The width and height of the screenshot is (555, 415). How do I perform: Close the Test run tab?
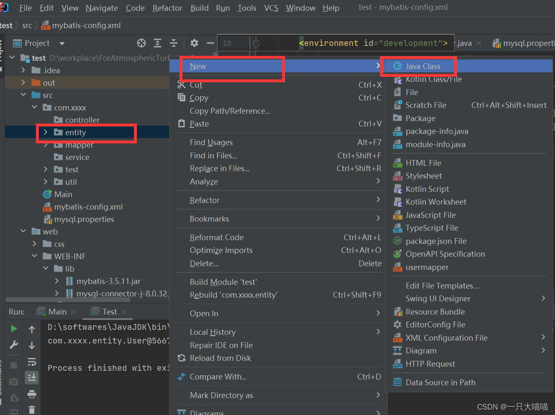124,312
